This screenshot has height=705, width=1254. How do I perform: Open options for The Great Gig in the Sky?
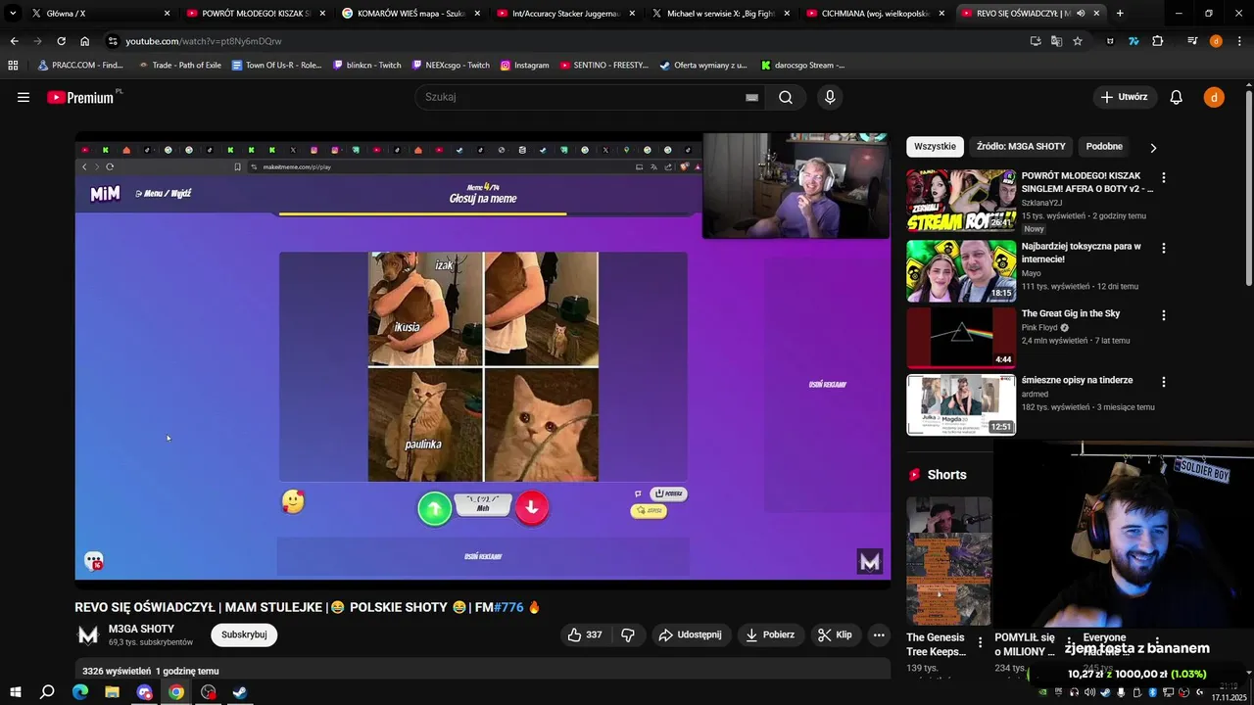click(x=1164, y=315)
